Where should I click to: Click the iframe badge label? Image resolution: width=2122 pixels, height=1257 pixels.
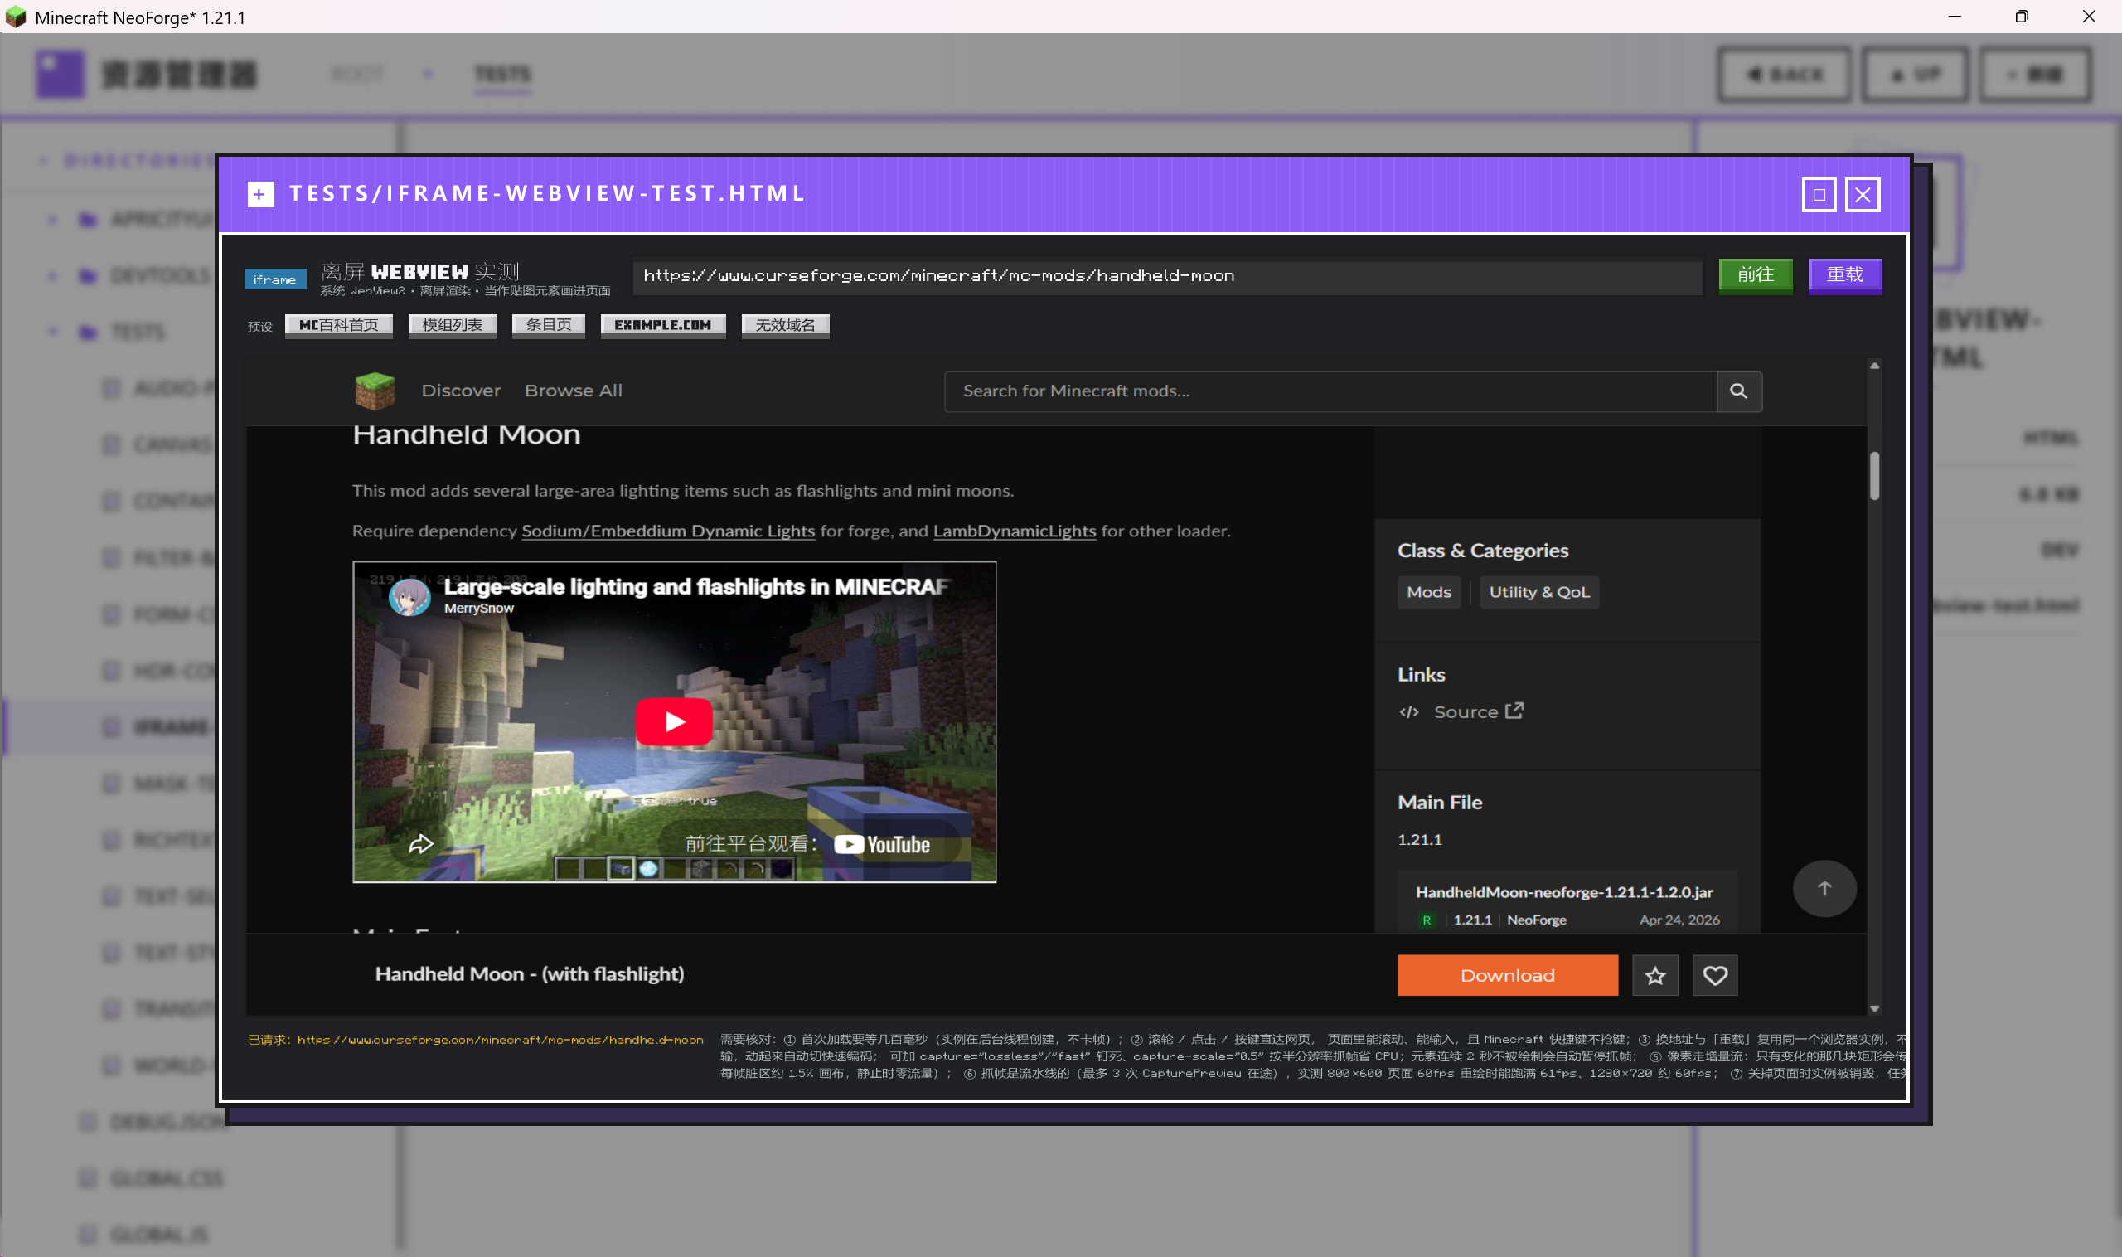[275, 279]
